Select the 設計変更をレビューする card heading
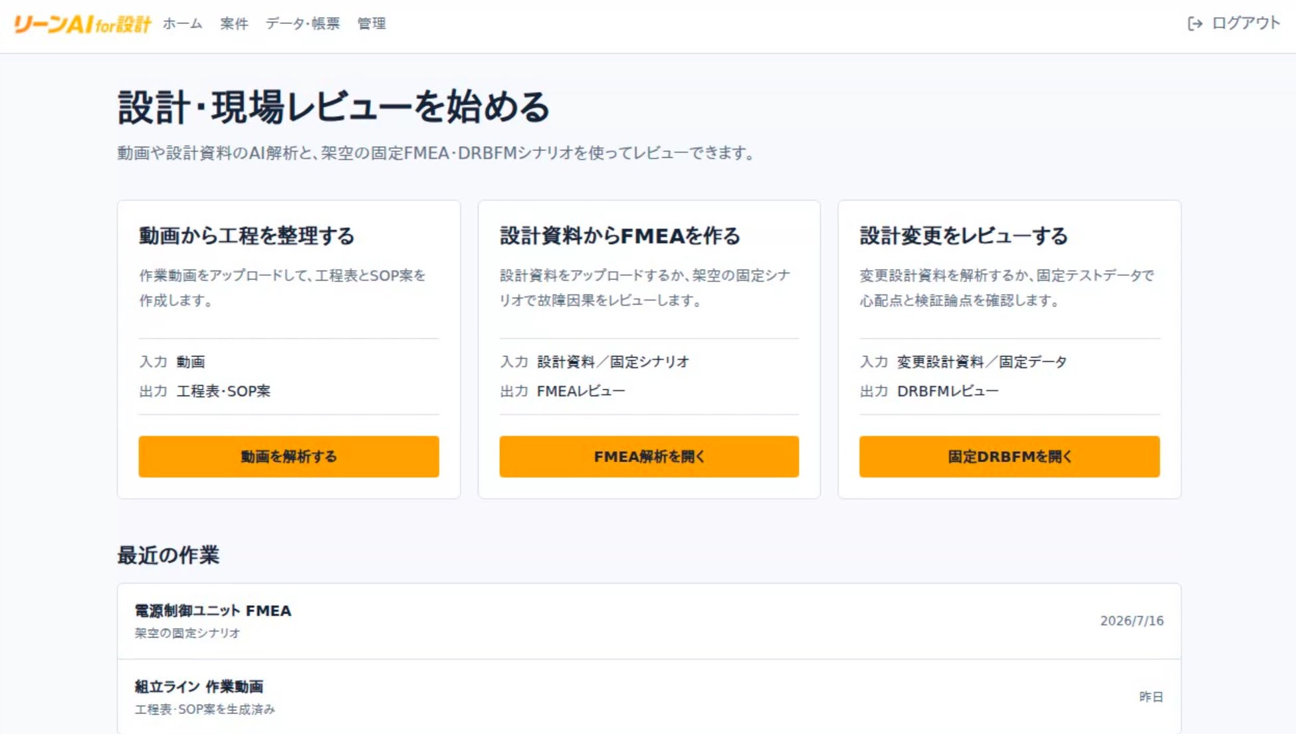Screen dimensions: 1296x734 pos(964,236)
